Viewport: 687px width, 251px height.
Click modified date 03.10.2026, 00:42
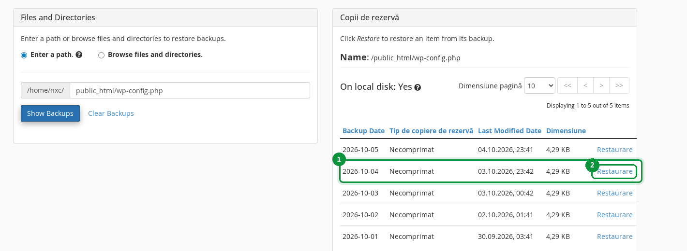506,193
